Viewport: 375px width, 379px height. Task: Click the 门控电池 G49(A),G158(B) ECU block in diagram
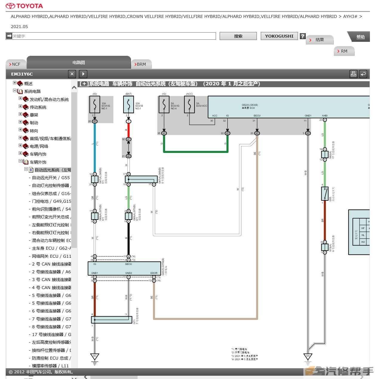[124, 268]
